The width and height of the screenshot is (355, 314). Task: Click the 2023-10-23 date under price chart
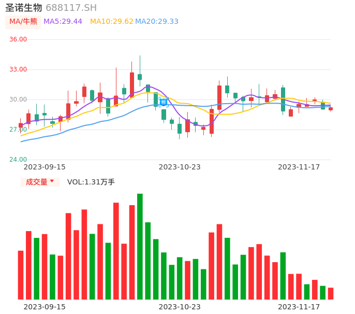coord(180,167)
